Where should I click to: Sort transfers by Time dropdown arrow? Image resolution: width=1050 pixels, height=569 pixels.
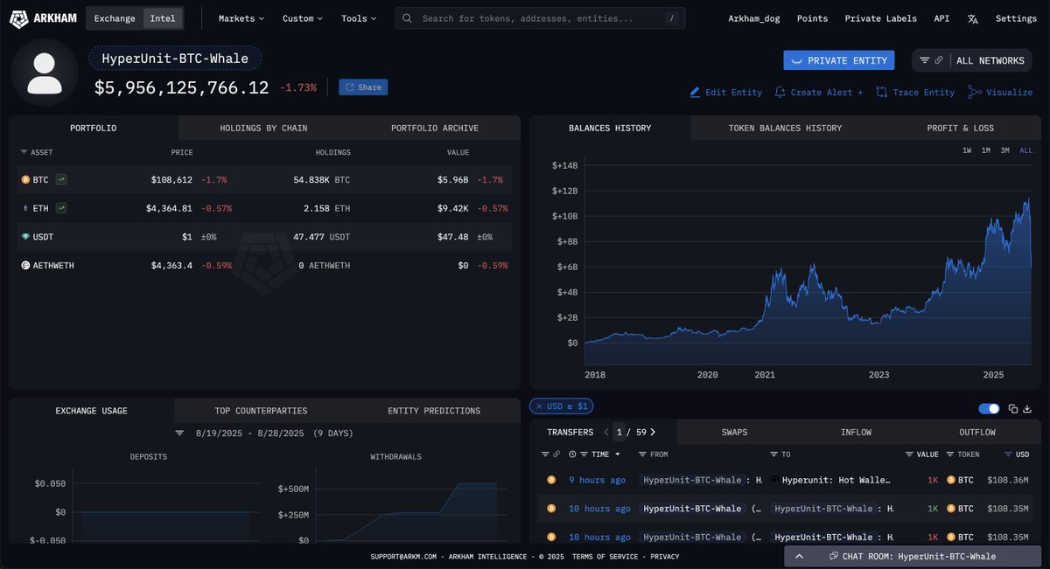click(618, 455)
